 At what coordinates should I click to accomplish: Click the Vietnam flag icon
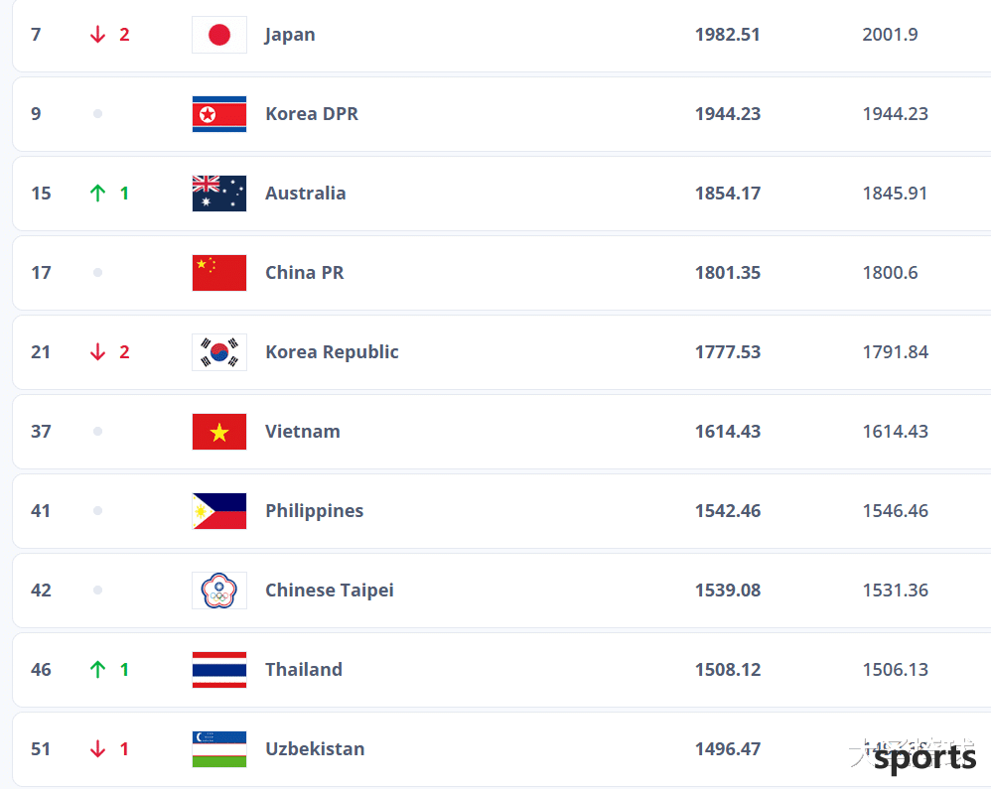click(219, 432)
